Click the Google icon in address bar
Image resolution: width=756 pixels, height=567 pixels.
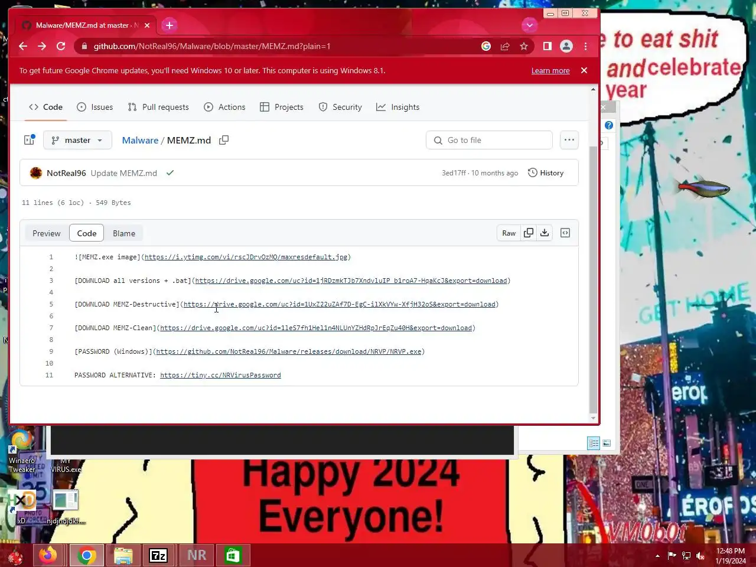[x=486, y=46]
